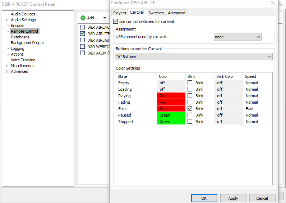Check the D&R AIRENCE device checkbox
This screenshot has width=286, height=203.
83,27
